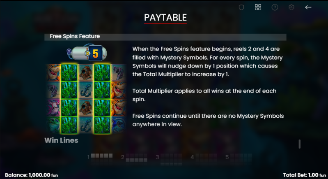Click the paytable vertical scrollbar handle
This screenshot has height=179, width=328.
[x=300, y=144]
